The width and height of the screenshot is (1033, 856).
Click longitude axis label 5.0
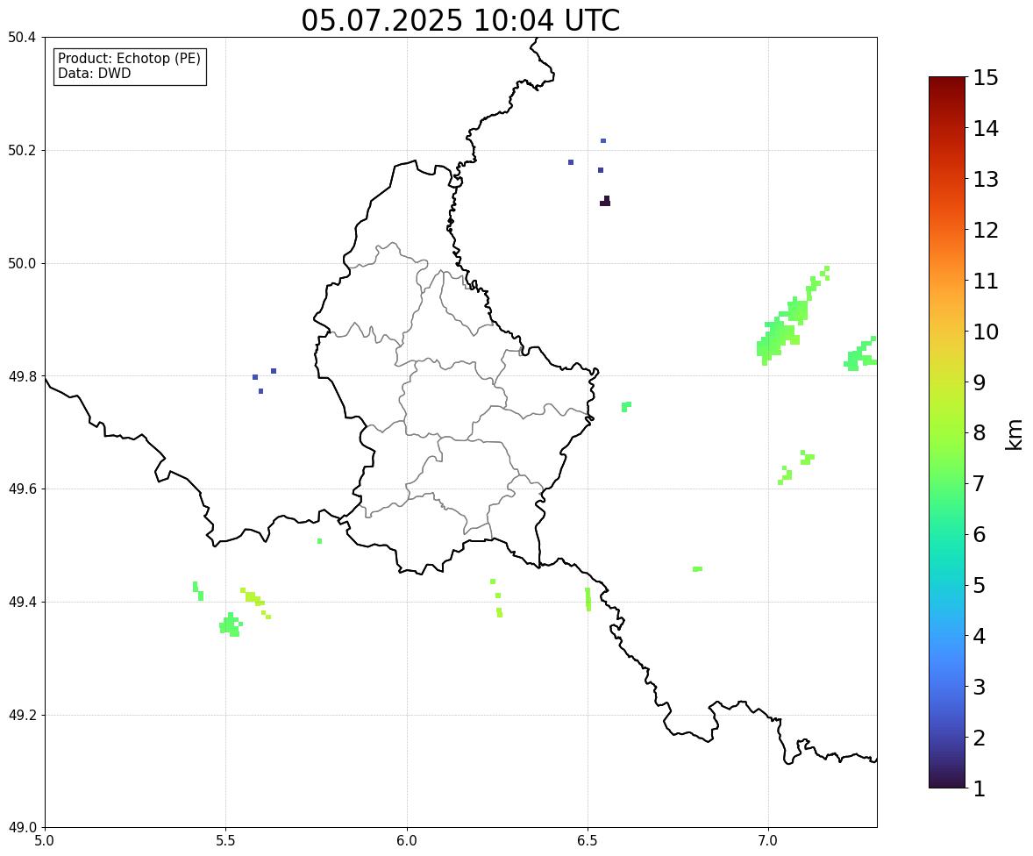coord(45,841)
